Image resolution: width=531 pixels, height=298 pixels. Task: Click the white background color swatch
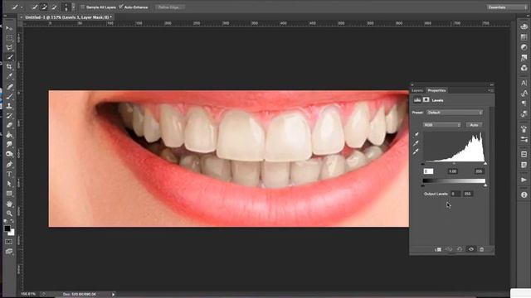(x=12, y=233)
